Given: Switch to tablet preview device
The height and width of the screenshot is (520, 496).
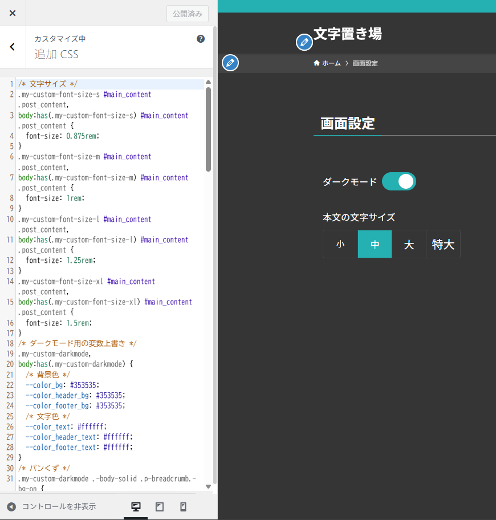Looking at the screenshot, I should (x=160, y=507).
